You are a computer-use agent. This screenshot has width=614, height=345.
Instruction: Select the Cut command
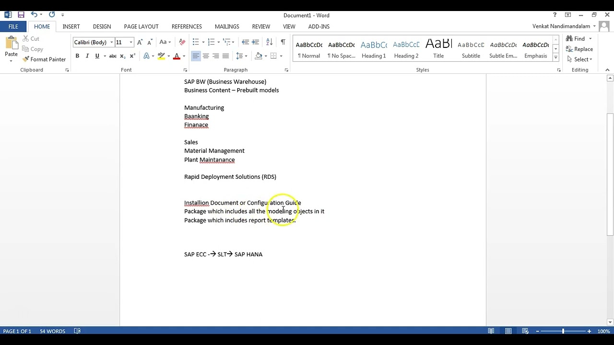31,39
